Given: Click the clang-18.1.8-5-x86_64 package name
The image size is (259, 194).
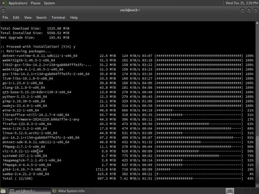Looking at the screenshot, I should click(x=24, y=88).
